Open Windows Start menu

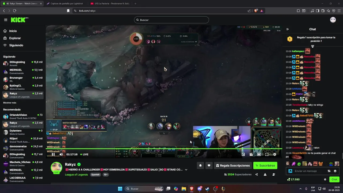coord(120,189)
